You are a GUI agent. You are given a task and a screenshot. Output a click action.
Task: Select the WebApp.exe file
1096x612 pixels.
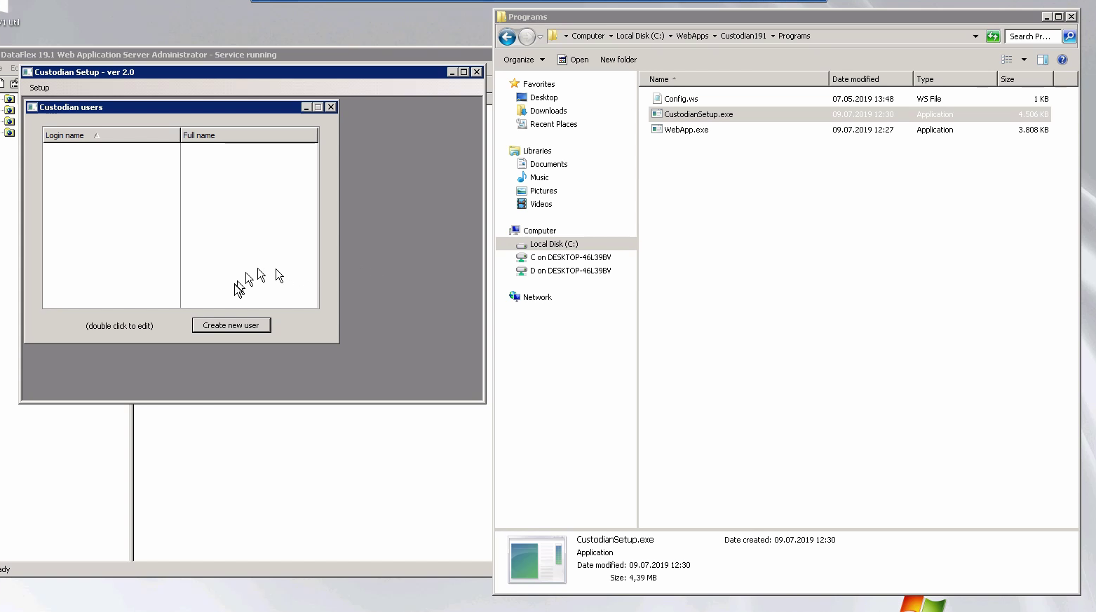pyautogui.click(x=686, y=130)
